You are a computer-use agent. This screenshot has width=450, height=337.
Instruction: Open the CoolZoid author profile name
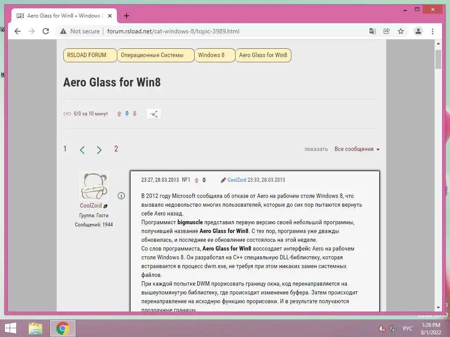pyautogui.click(x=91, y=205)
